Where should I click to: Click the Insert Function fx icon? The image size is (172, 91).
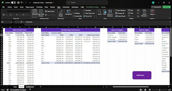21,22
